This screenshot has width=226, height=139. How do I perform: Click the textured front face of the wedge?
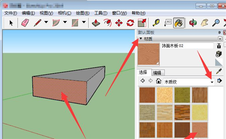(59, 90)
